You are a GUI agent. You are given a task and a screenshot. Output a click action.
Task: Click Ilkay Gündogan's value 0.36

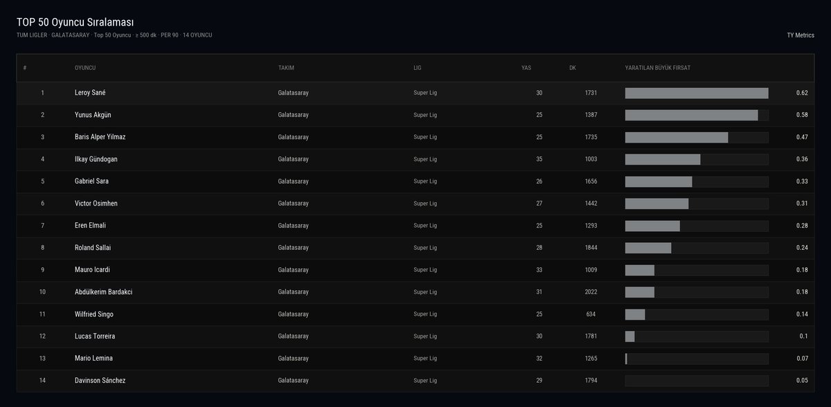(x=802, y=159)
